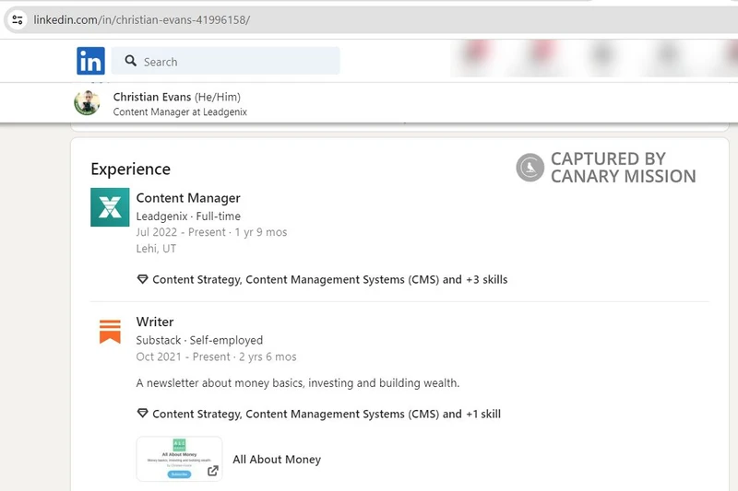Click 'Content Manager at Leadgenix' header subtitle
738x491 pixels.
click(x=180, y=111)
